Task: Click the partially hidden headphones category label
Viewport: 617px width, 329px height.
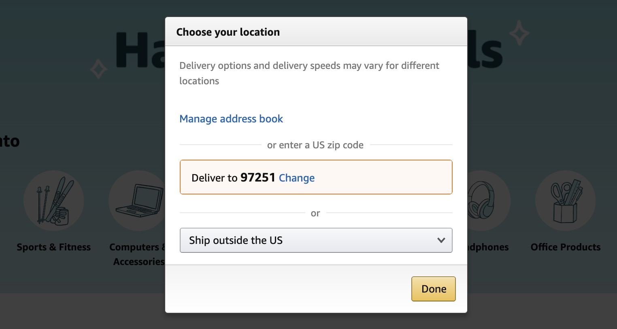Action: [x=488, y=247]
